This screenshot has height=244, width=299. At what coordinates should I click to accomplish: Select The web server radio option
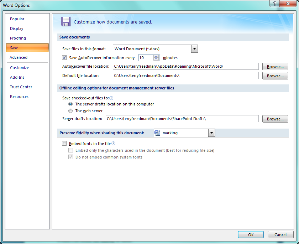[x=70, y=111]
